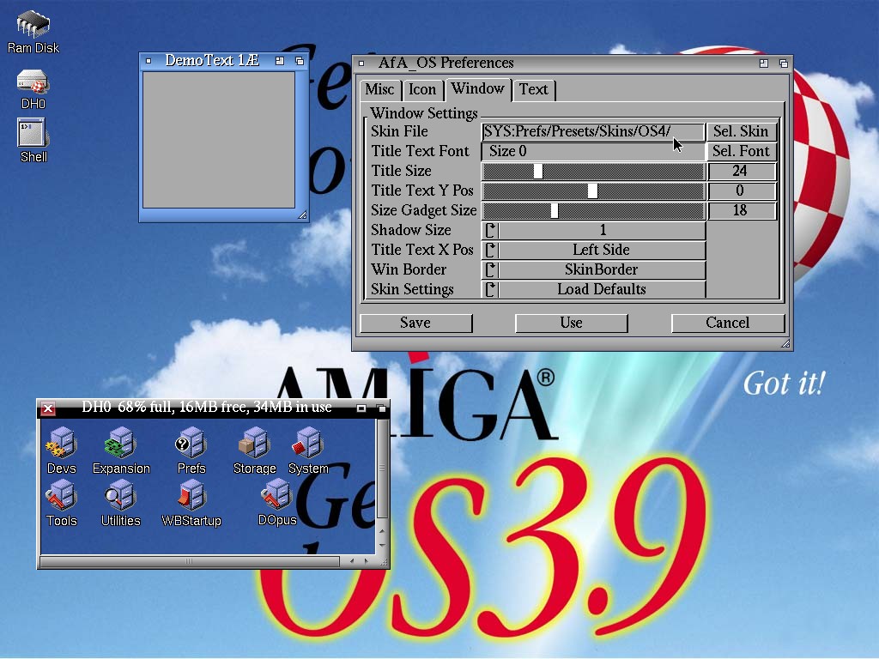
Task: Click the DemoText window close gadget
Action: [149, 61]
